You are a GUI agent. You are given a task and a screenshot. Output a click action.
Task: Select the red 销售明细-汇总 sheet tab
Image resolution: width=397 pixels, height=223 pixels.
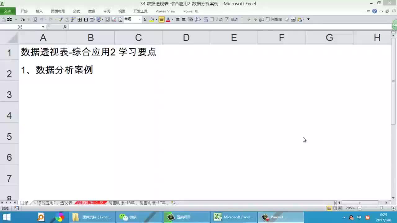90,203
